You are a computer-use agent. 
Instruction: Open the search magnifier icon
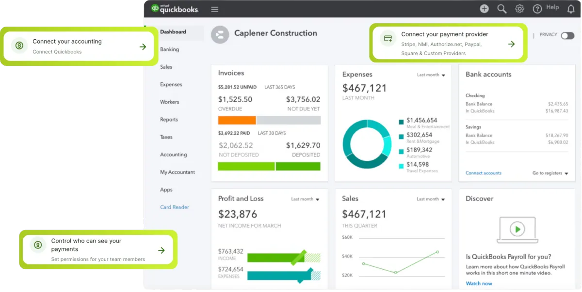tap(502, 9)
